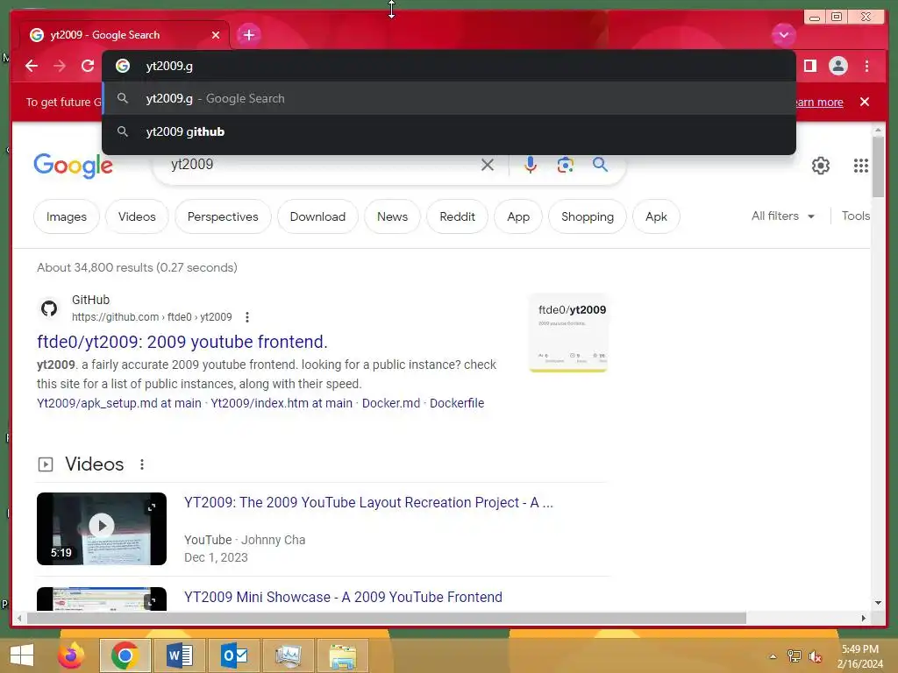The image size is (898, 673).
Task: Open a new tab with the plus button
Action: tap(248, 35)
